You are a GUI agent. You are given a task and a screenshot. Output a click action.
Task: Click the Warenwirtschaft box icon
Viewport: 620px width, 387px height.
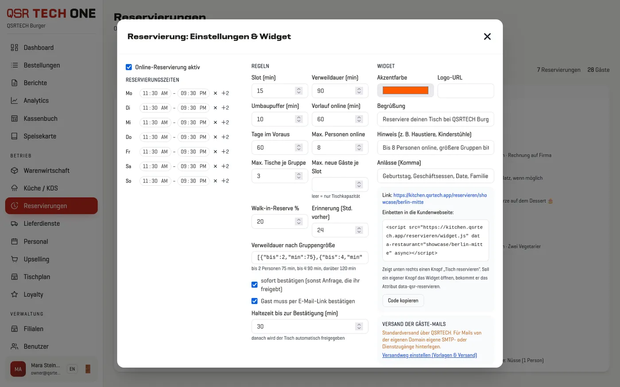(x=15, y=171)
